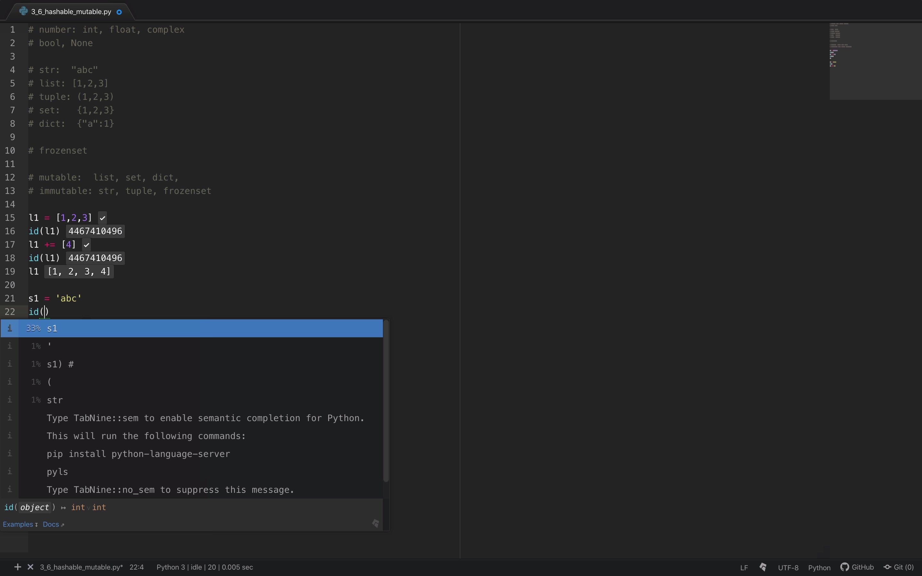
Task: Click the Kite logo in the documentation popup
Action: click(375, 523)
